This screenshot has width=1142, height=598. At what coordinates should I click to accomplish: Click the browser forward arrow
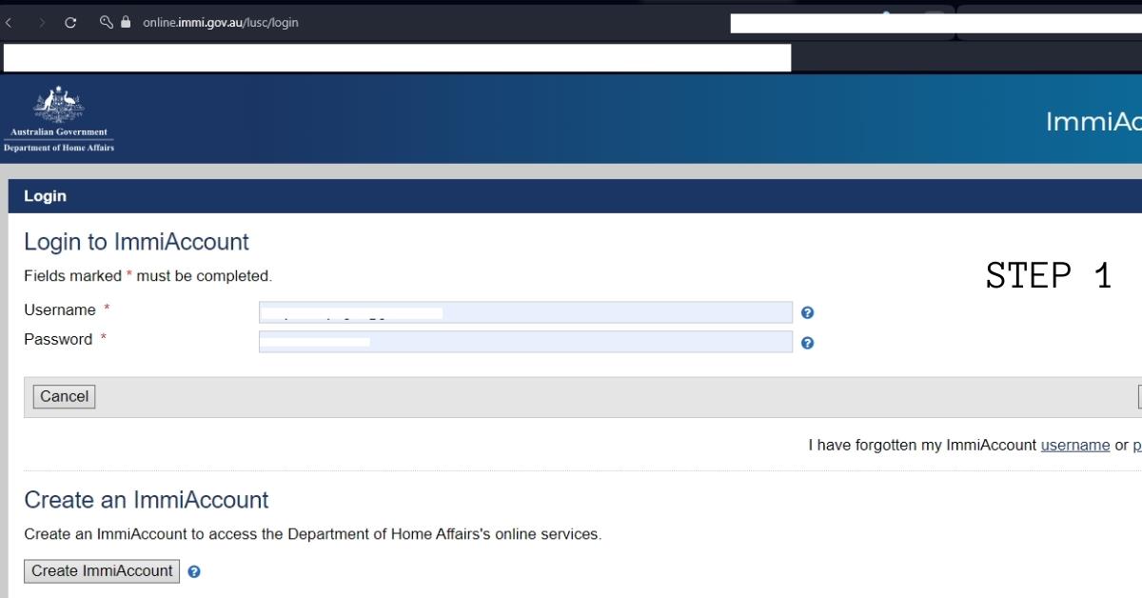(x=40, y=23)
